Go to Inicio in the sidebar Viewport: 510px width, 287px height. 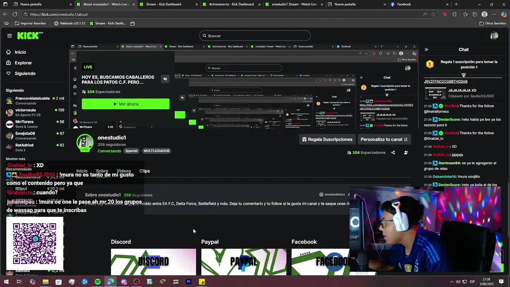point(20,52)
